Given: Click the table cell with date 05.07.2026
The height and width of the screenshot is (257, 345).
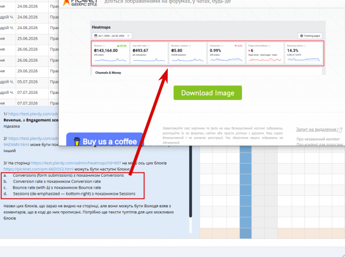Looking at the screenshot, I should pos(32,82).
